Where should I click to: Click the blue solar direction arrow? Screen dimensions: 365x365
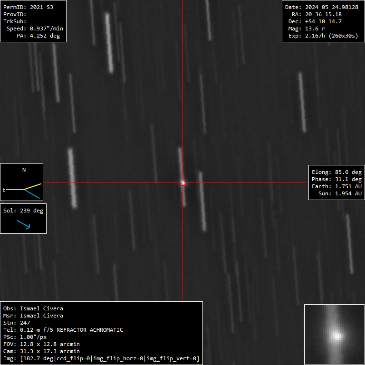[x=23, y=224]
